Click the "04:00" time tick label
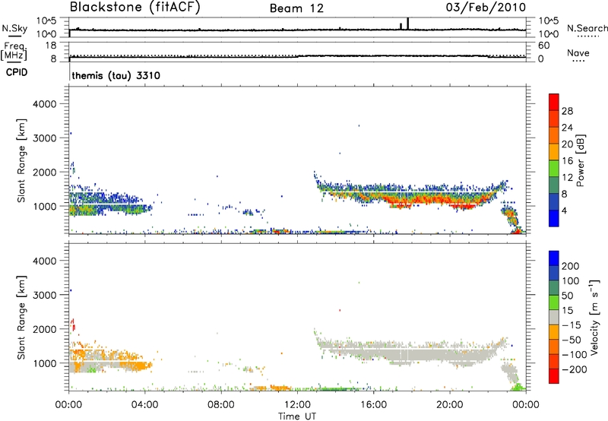Image resolution: width=608 pixels, height=421 pixels. [x=144, y=405]
